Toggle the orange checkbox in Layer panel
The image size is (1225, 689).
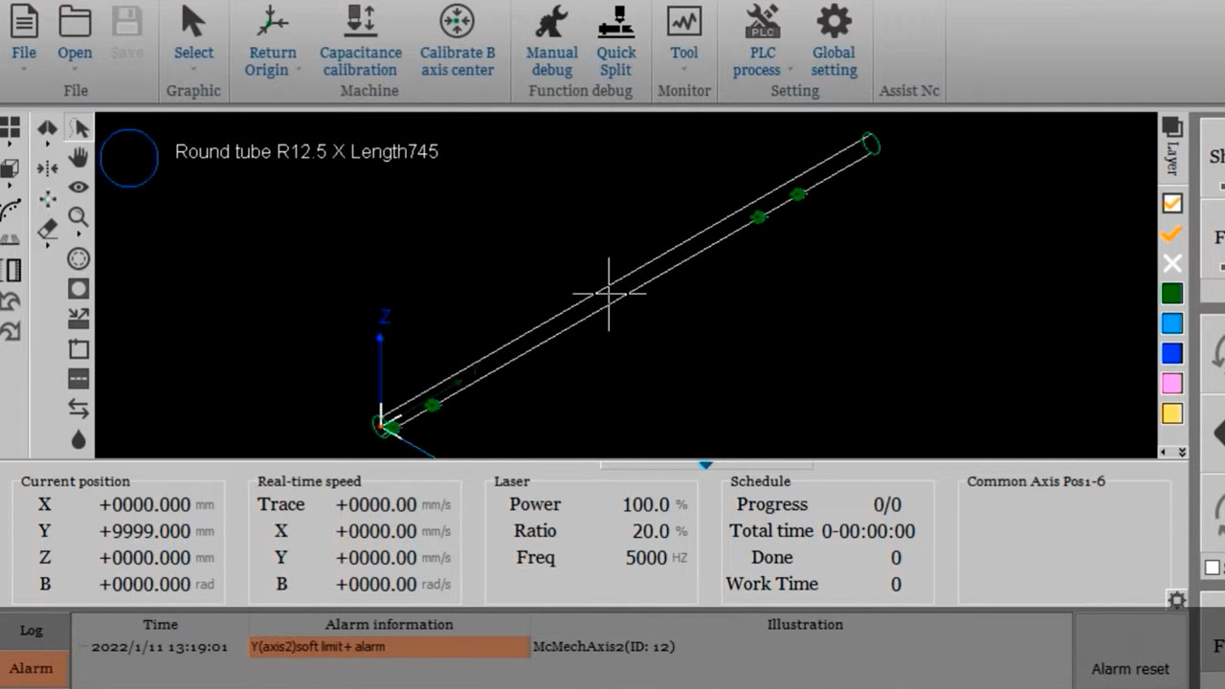1171,203
